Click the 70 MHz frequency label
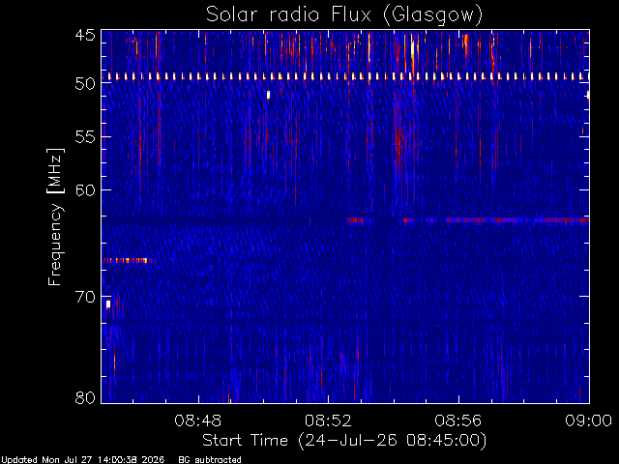The width and height of the screenshot is (619, 464). 85,297
